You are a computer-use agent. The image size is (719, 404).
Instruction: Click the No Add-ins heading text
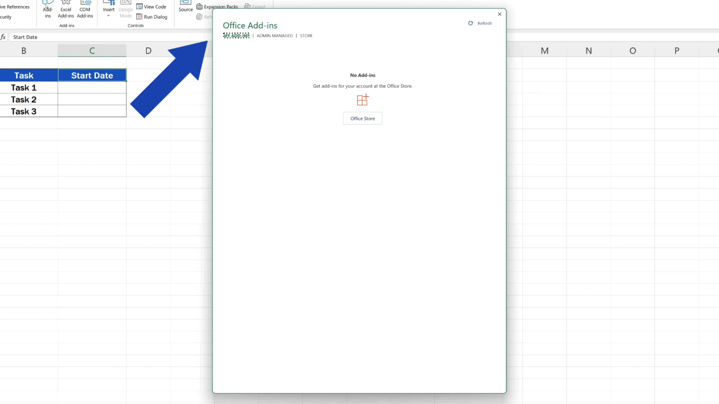[363, 75]
